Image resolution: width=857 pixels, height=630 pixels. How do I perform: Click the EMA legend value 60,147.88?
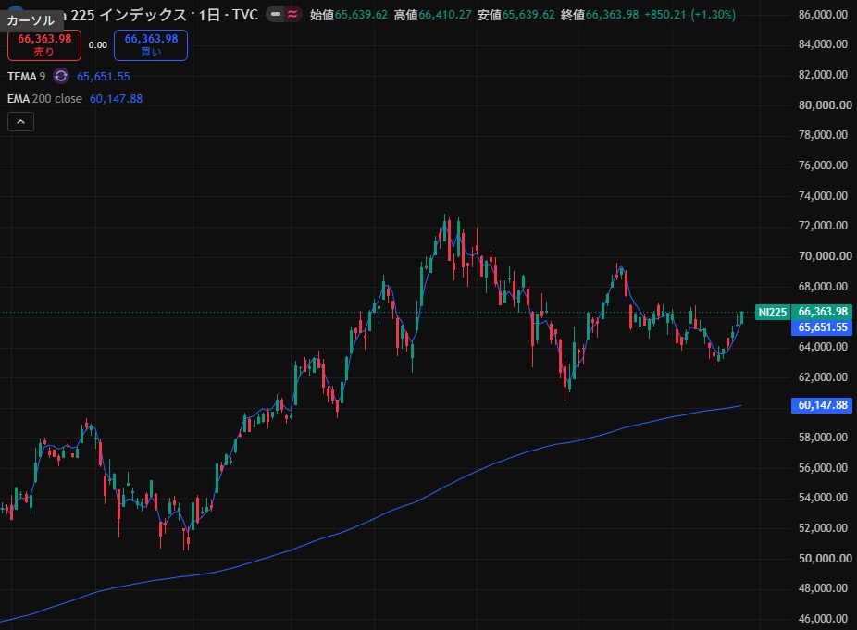116,99
